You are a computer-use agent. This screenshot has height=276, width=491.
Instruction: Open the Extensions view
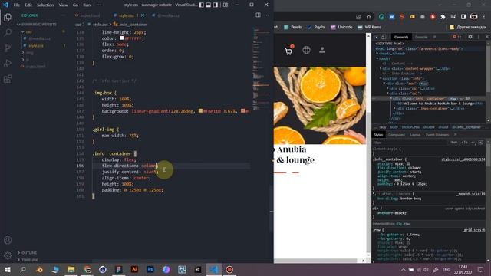tap(8, 78)
